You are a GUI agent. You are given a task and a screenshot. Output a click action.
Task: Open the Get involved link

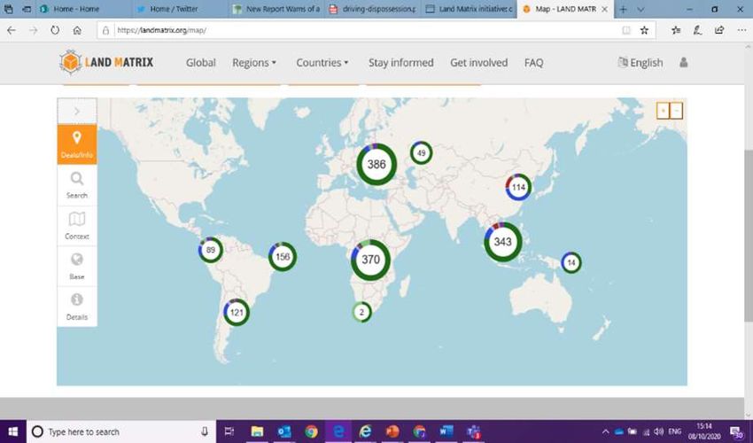point(478,63)
